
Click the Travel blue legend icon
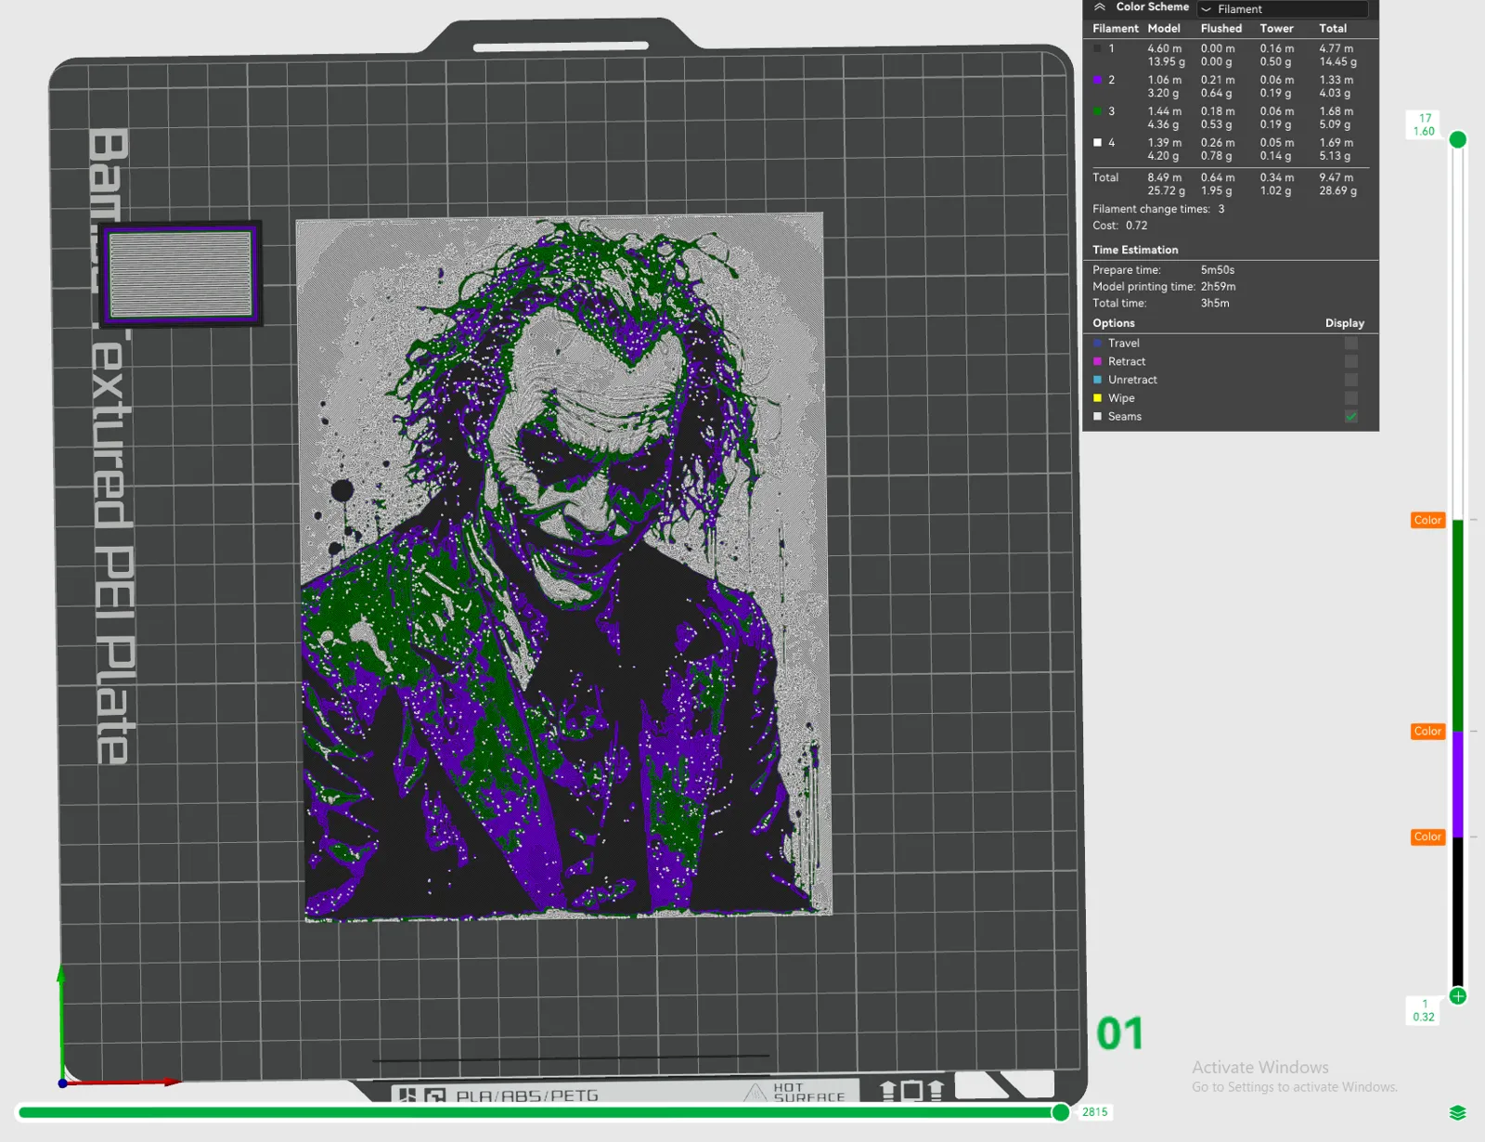pyautogui.click(x=1097, y=344)
